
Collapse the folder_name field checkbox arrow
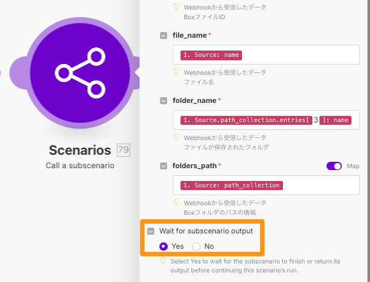pos(163,101)
